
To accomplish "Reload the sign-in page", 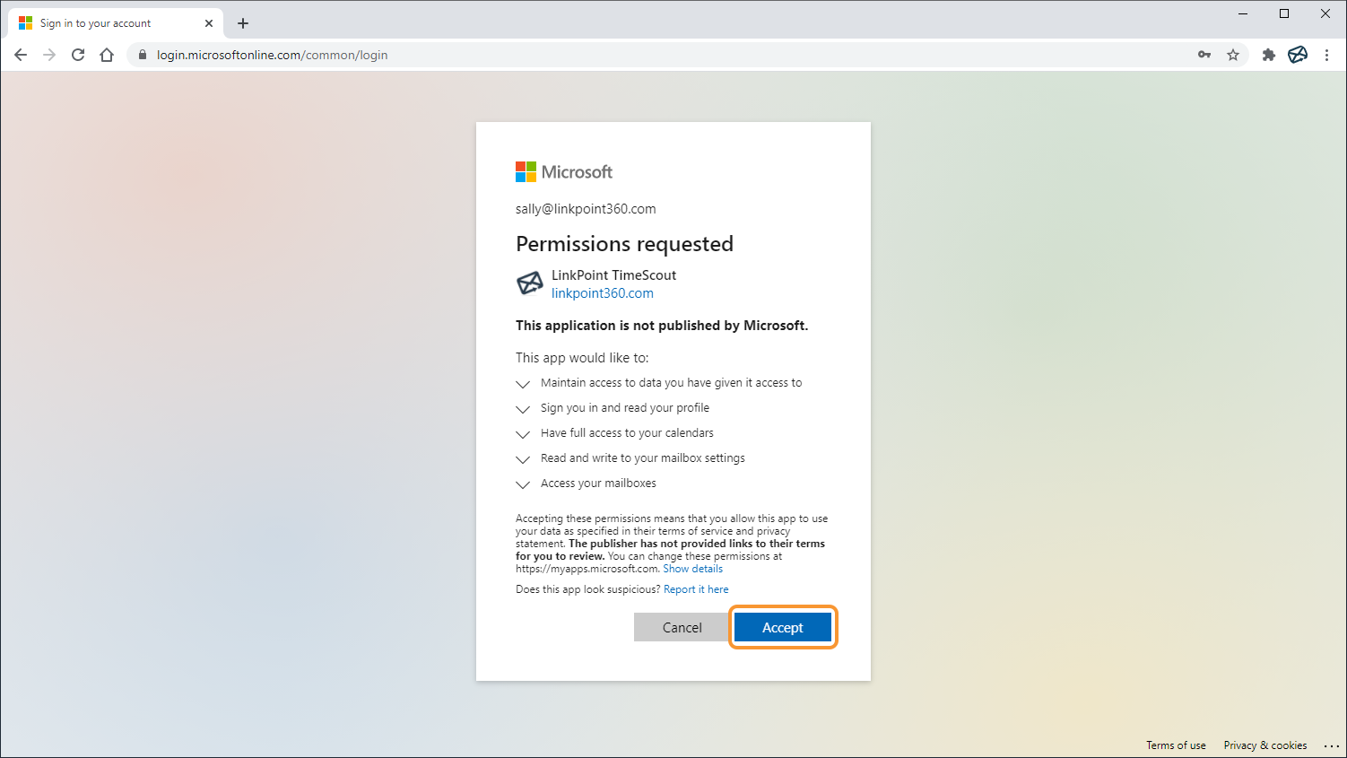I will coord(78,55).
